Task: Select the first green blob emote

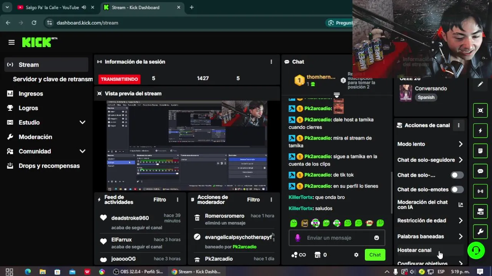Action: coord(294,223)
